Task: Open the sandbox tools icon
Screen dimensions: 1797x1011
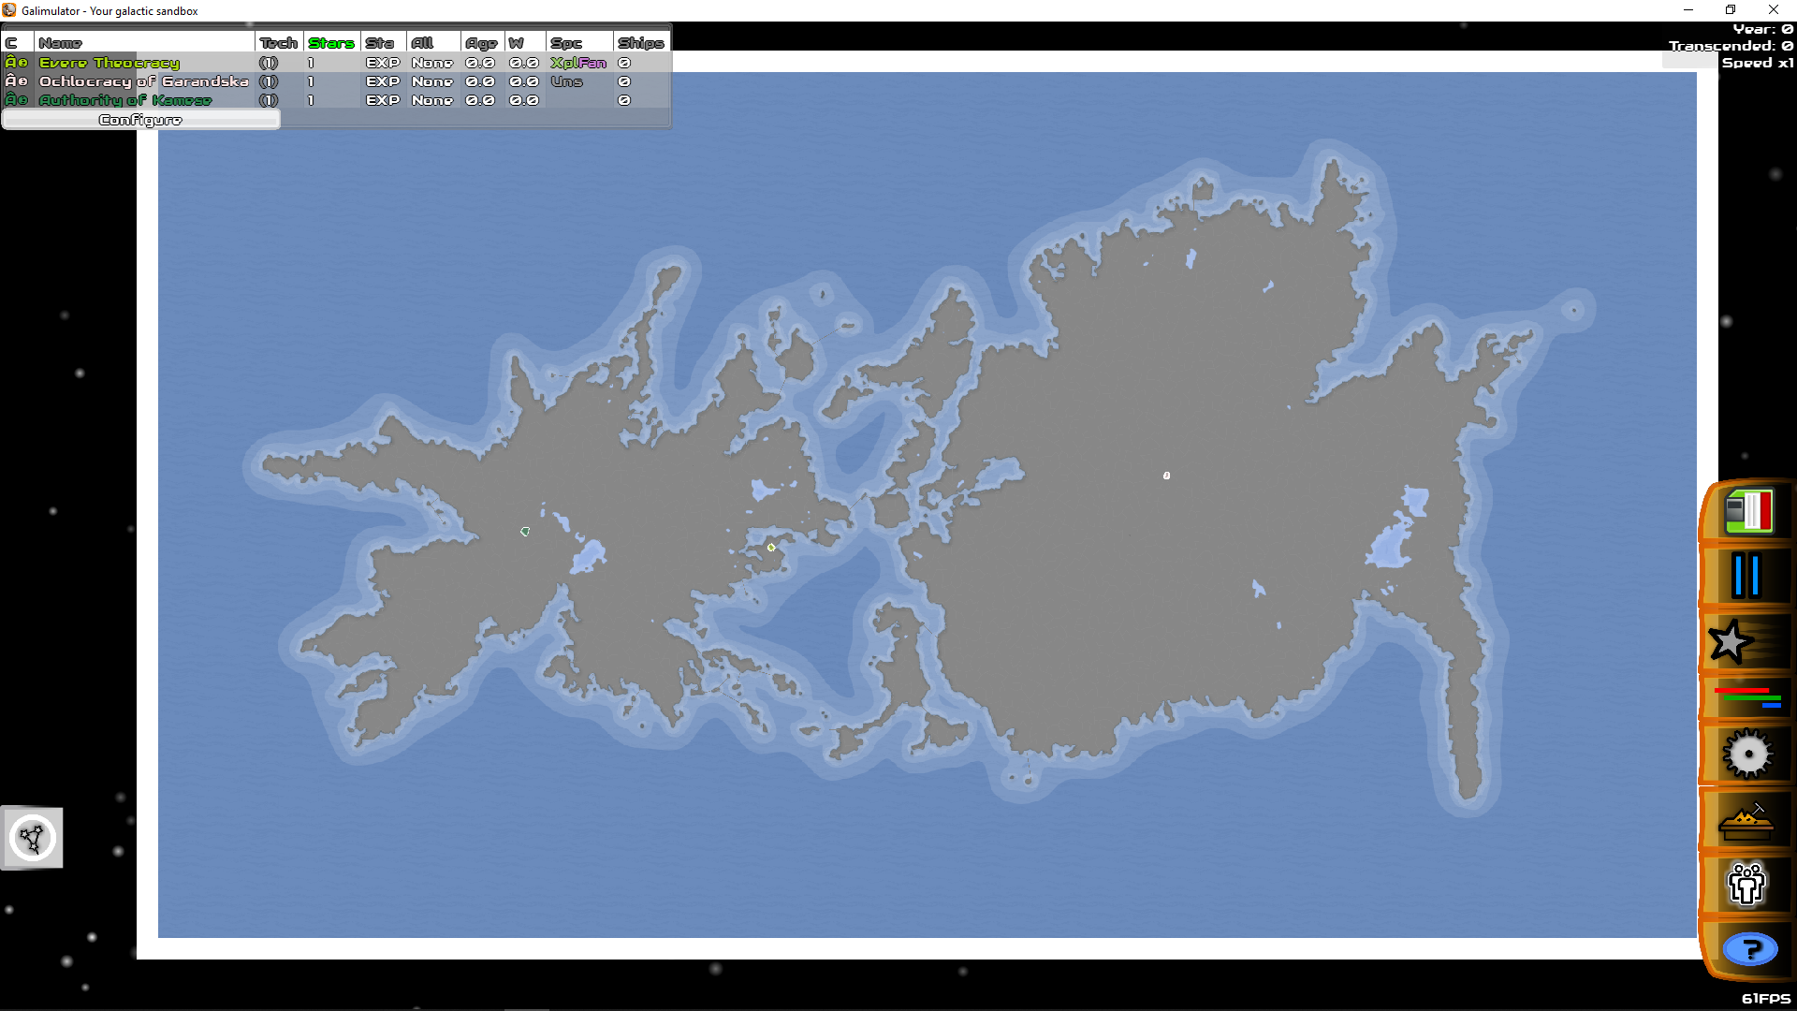Action: pyautogui.click(x=1746, y=822)
